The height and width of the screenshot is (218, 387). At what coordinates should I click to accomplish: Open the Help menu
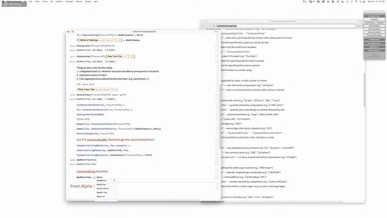[x=96, y=1]
